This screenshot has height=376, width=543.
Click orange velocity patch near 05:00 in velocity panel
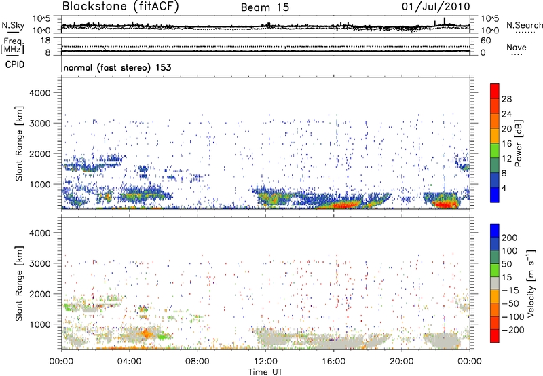click(146, 333)
